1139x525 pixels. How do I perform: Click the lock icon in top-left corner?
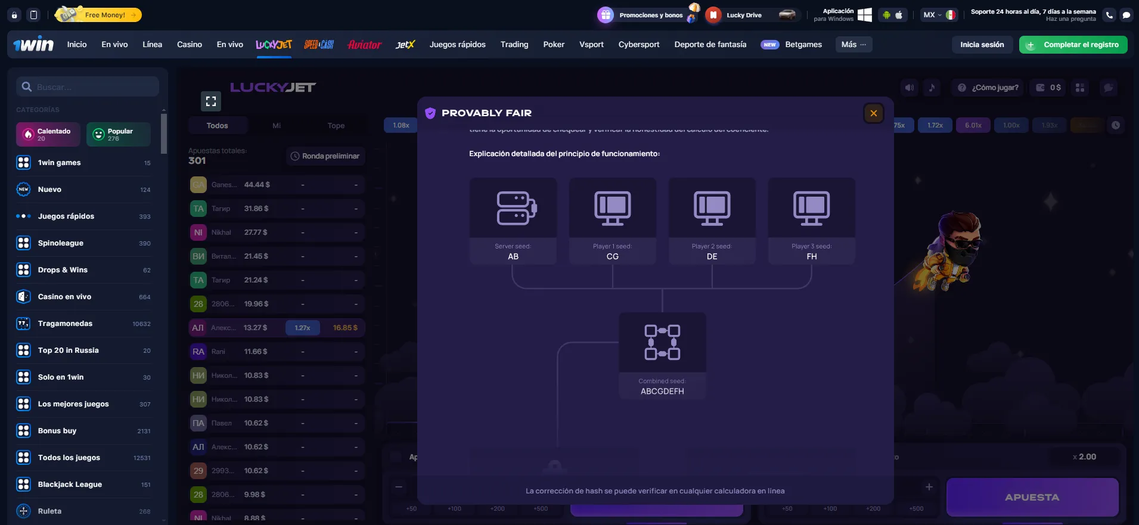[x=15, y=15]
